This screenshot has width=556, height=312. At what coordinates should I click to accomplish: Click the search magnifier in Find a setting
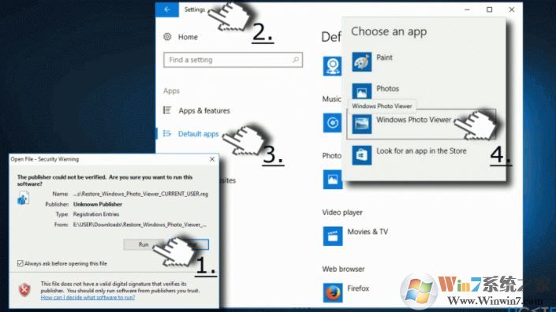tap(296, 60)
